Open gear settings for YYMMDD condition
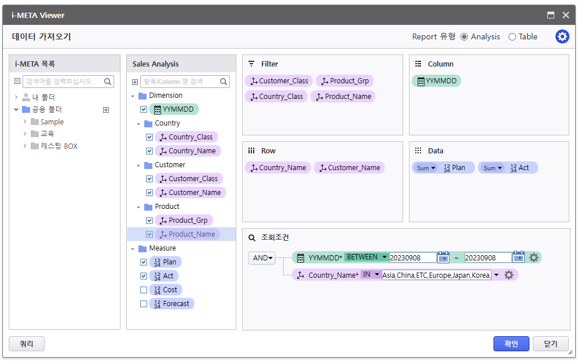The height and width of the screenshot is (364, 585). [x=534, y=258]
